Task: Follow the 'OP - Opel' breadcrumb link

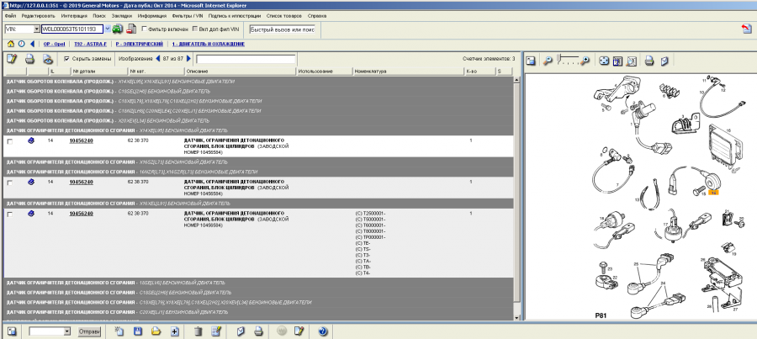Action: coord(54,44)
